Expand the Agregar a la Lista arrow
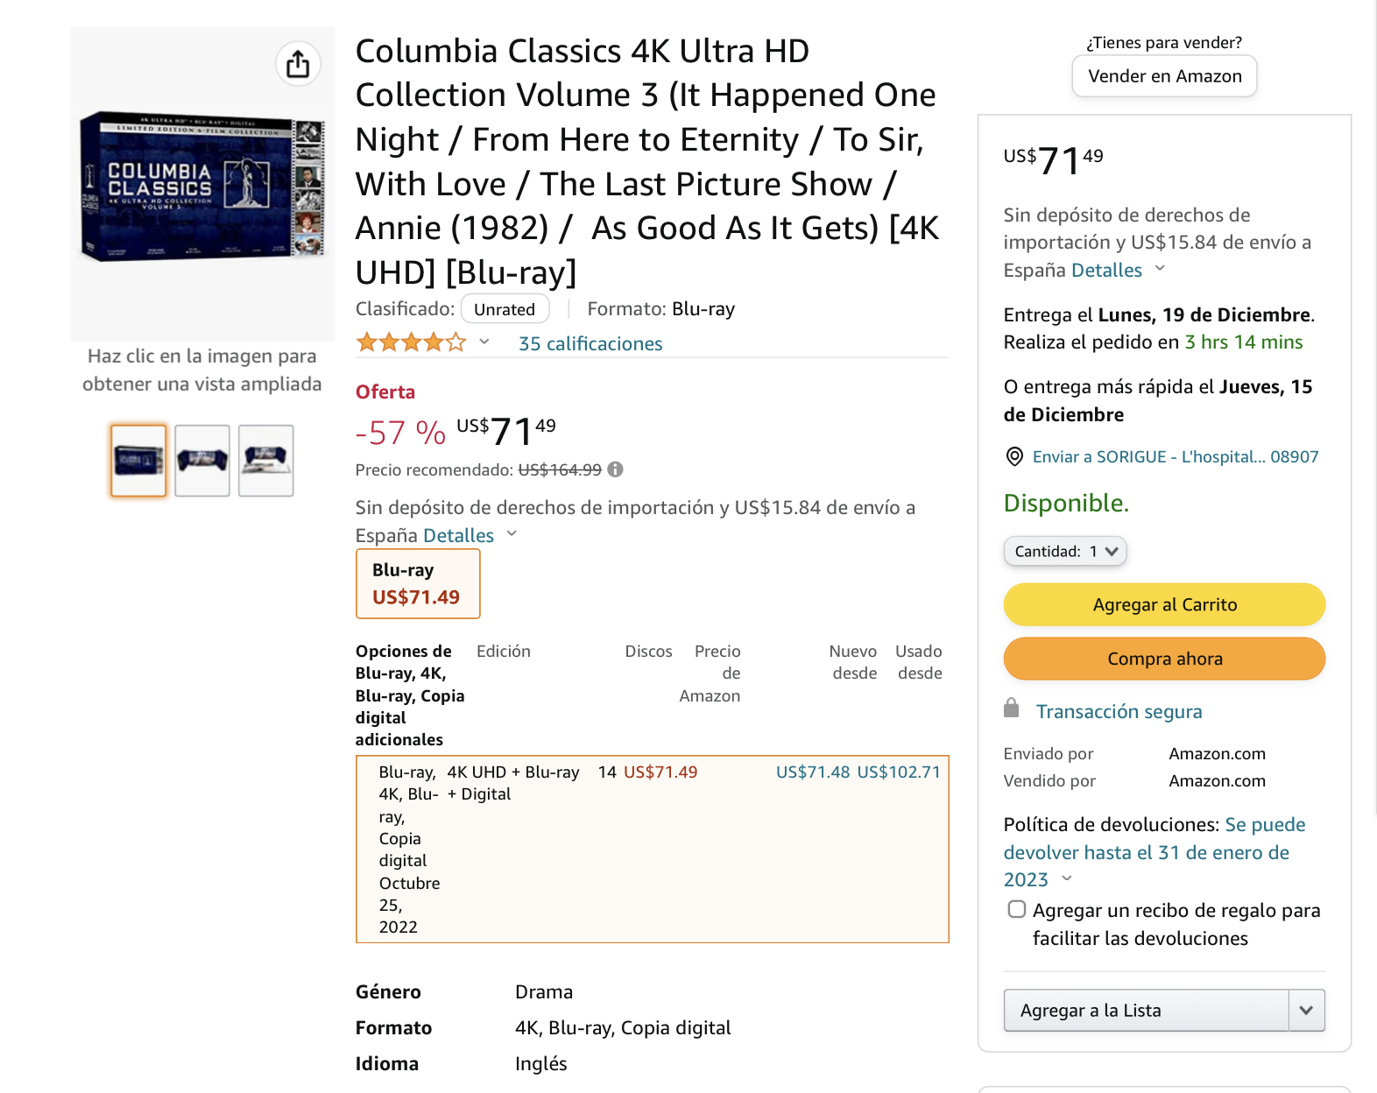The width and height of the screenshot is (1377, 1093). pos(1306,1010)
